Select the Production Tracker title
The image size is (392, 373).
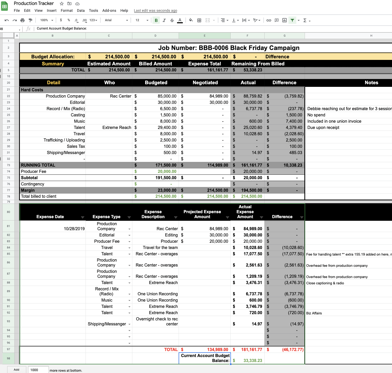click(x=34, y=3)
